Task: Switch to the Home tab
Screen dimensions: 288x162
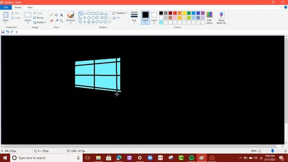Action: point(18,7)
